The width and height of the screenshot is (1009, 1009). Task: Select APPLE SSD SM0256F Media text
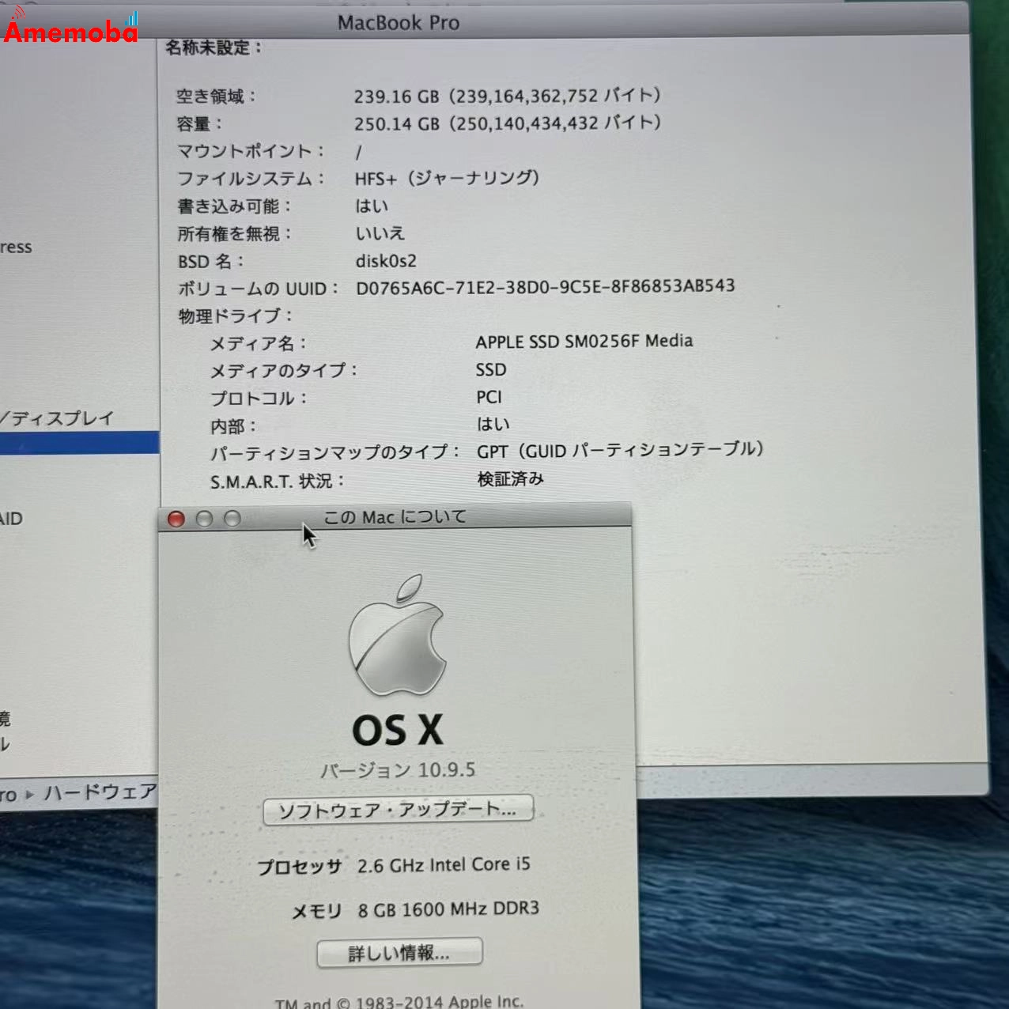[584, 341]
